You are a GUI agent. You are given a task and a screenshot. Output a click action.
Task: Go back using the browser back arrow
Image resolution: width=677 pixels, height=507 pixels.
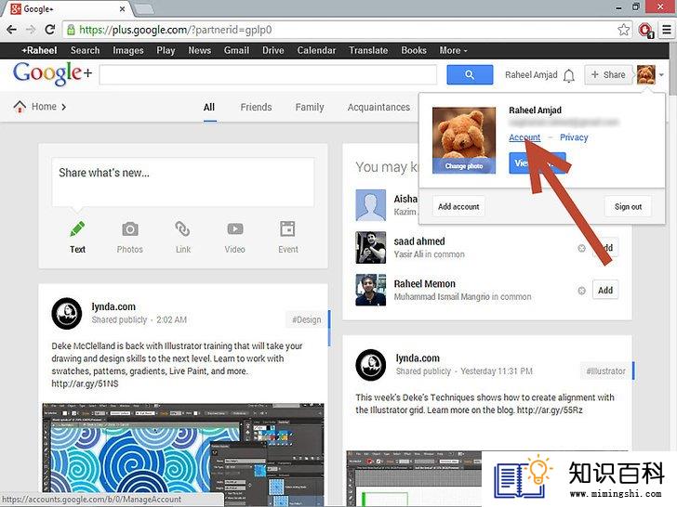point(12,30)
